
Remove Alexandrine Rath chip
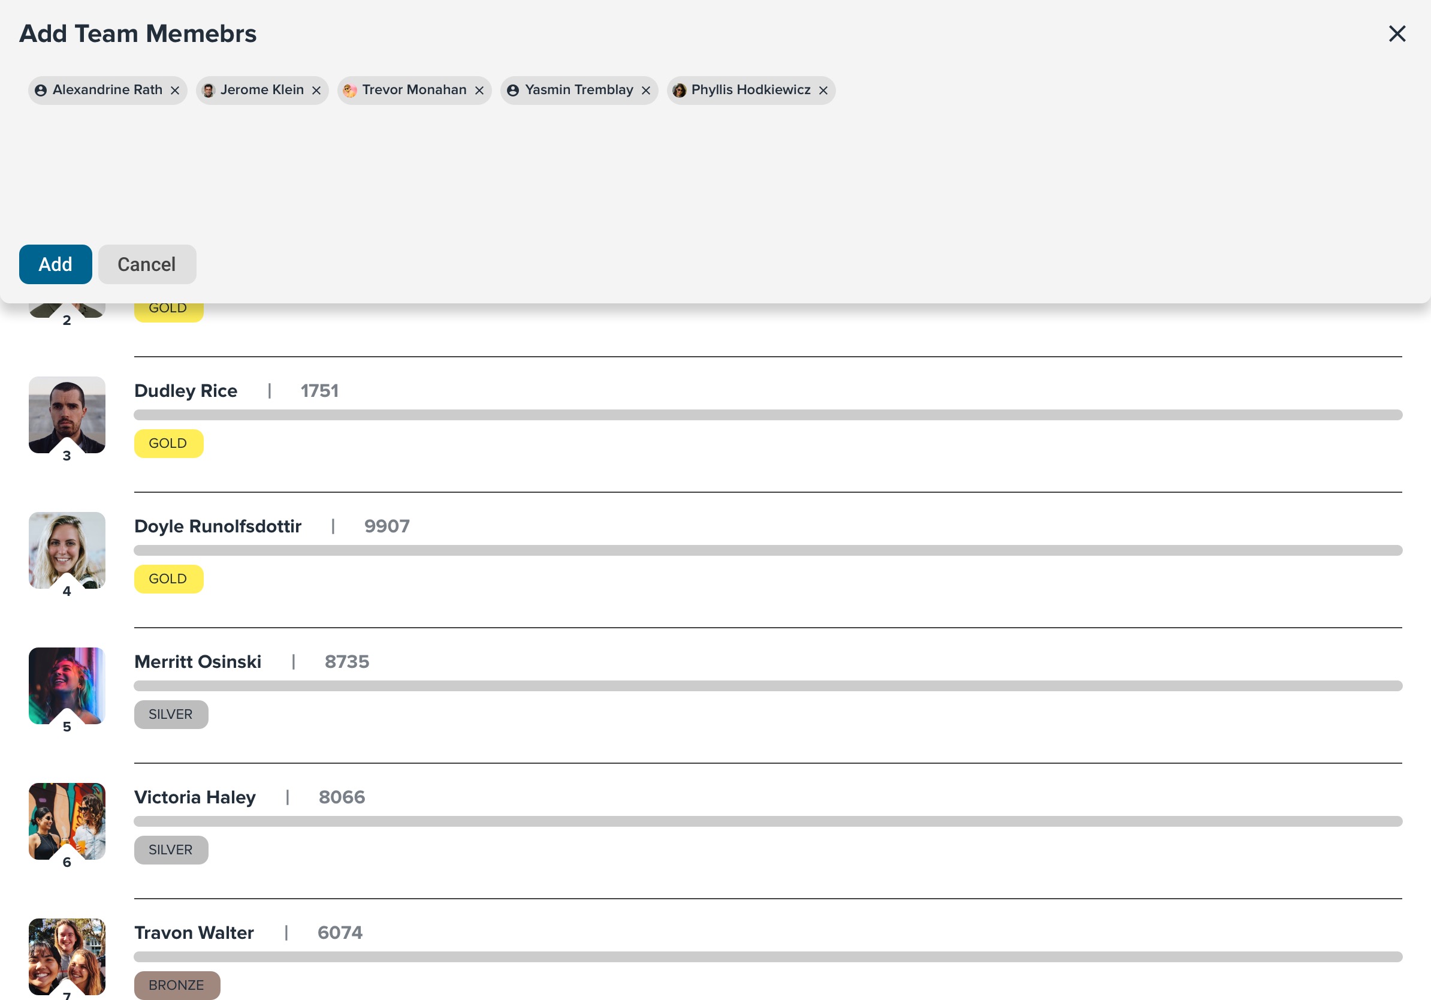[x=175, y=91]
